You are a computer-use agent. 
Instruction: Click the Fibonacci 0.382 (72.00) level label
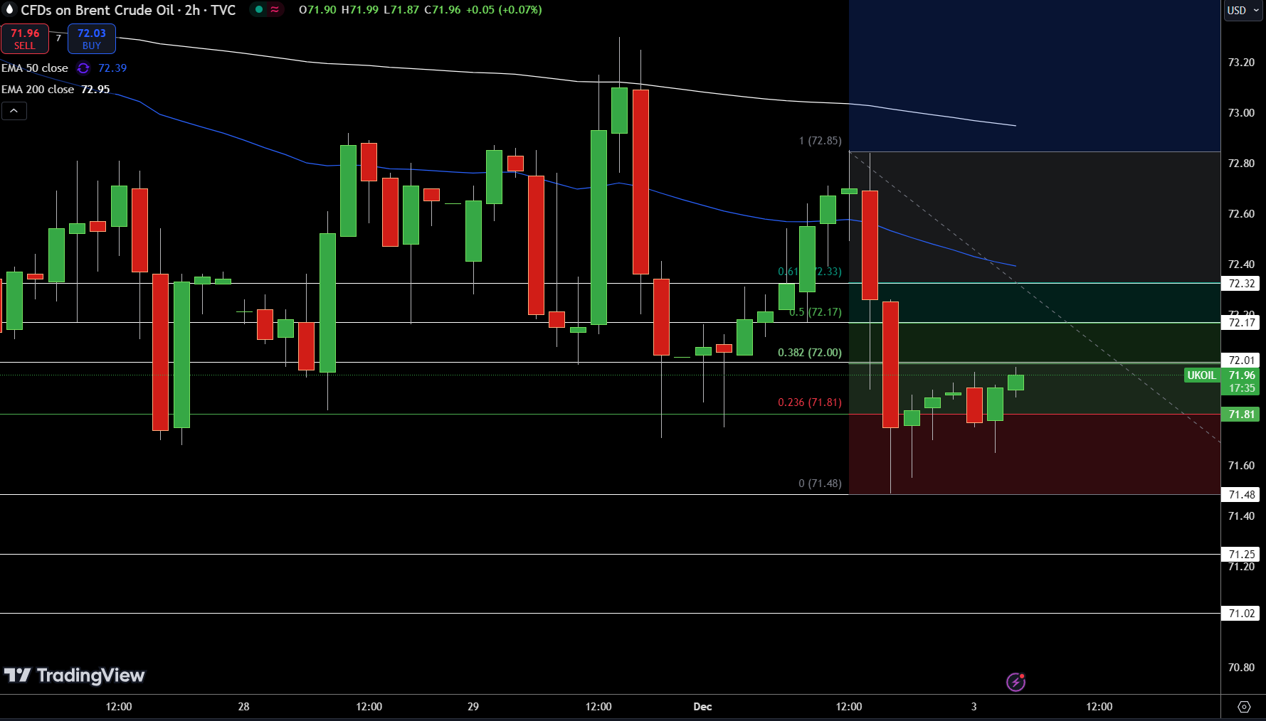[x=809, y=353]
